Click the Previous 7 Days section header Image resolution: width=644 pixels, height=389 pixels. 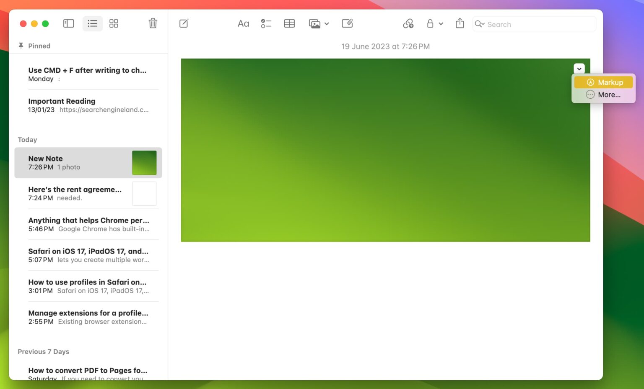[x=43, y=352]
